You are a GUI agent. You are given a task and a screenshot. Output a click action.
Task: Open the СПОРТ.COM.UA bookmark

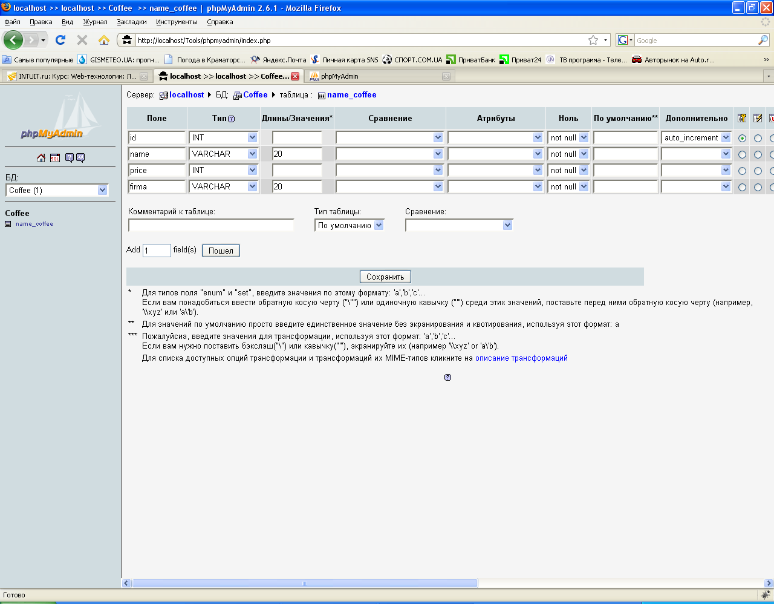click(x=412, y=60)
